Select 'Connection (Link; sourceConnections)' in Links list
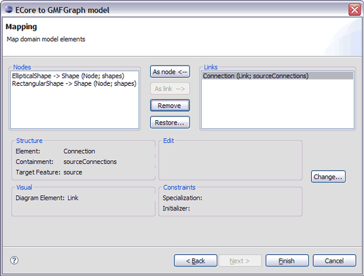Screen dimensions: 364x276 277,76
